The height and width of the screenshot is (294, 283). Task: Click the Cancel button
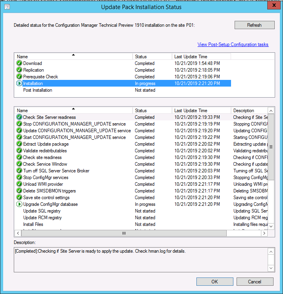click(255, 282)
